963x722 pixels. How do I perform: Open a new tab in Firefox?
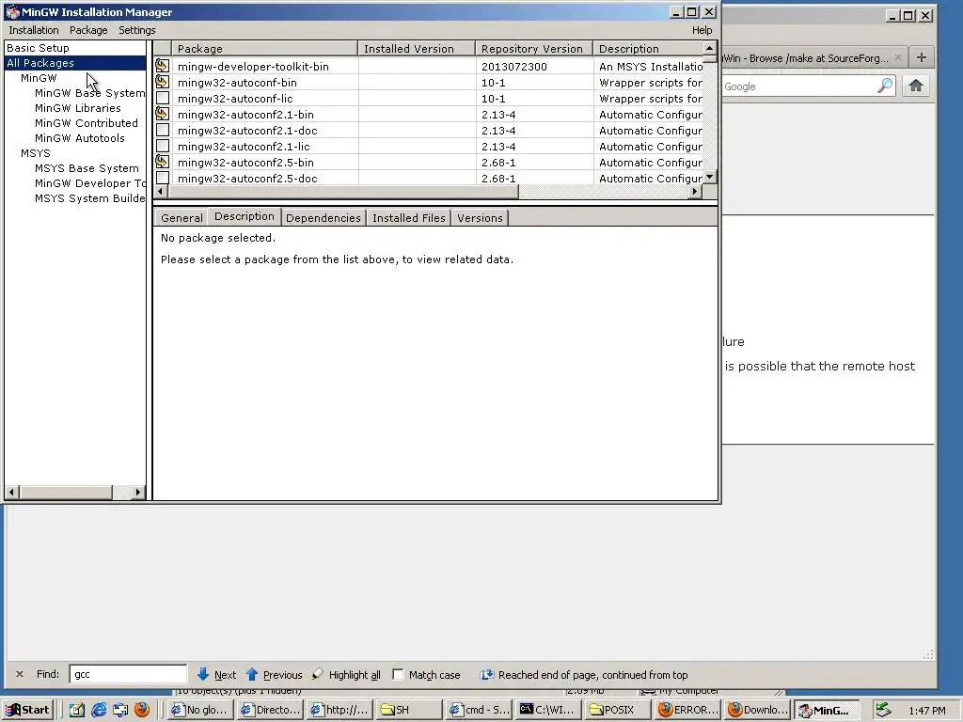[922, 57]
